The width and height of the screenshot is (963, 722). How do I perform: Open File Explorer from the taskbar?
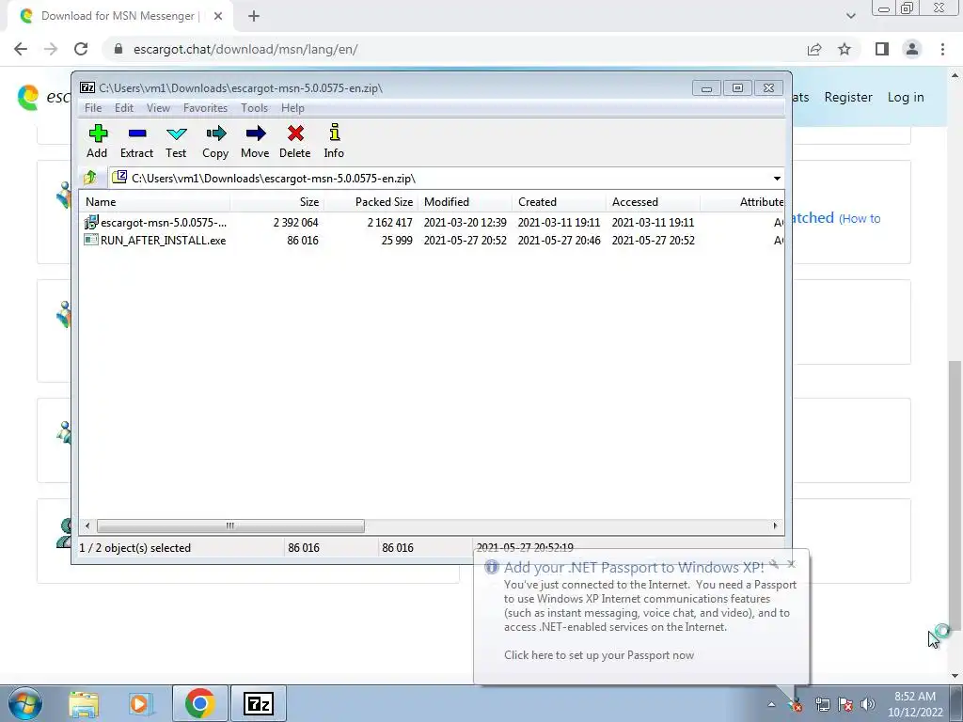84,703
